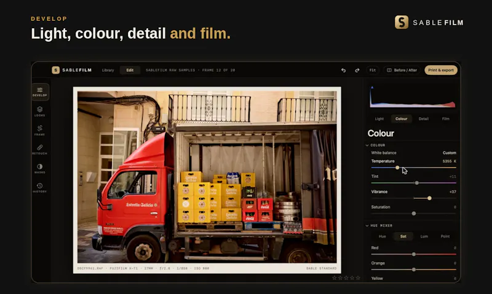The width and height of the screenshot is (492, 294).
Task: Click the Saturation slider handle
Action: pos(414,214)
